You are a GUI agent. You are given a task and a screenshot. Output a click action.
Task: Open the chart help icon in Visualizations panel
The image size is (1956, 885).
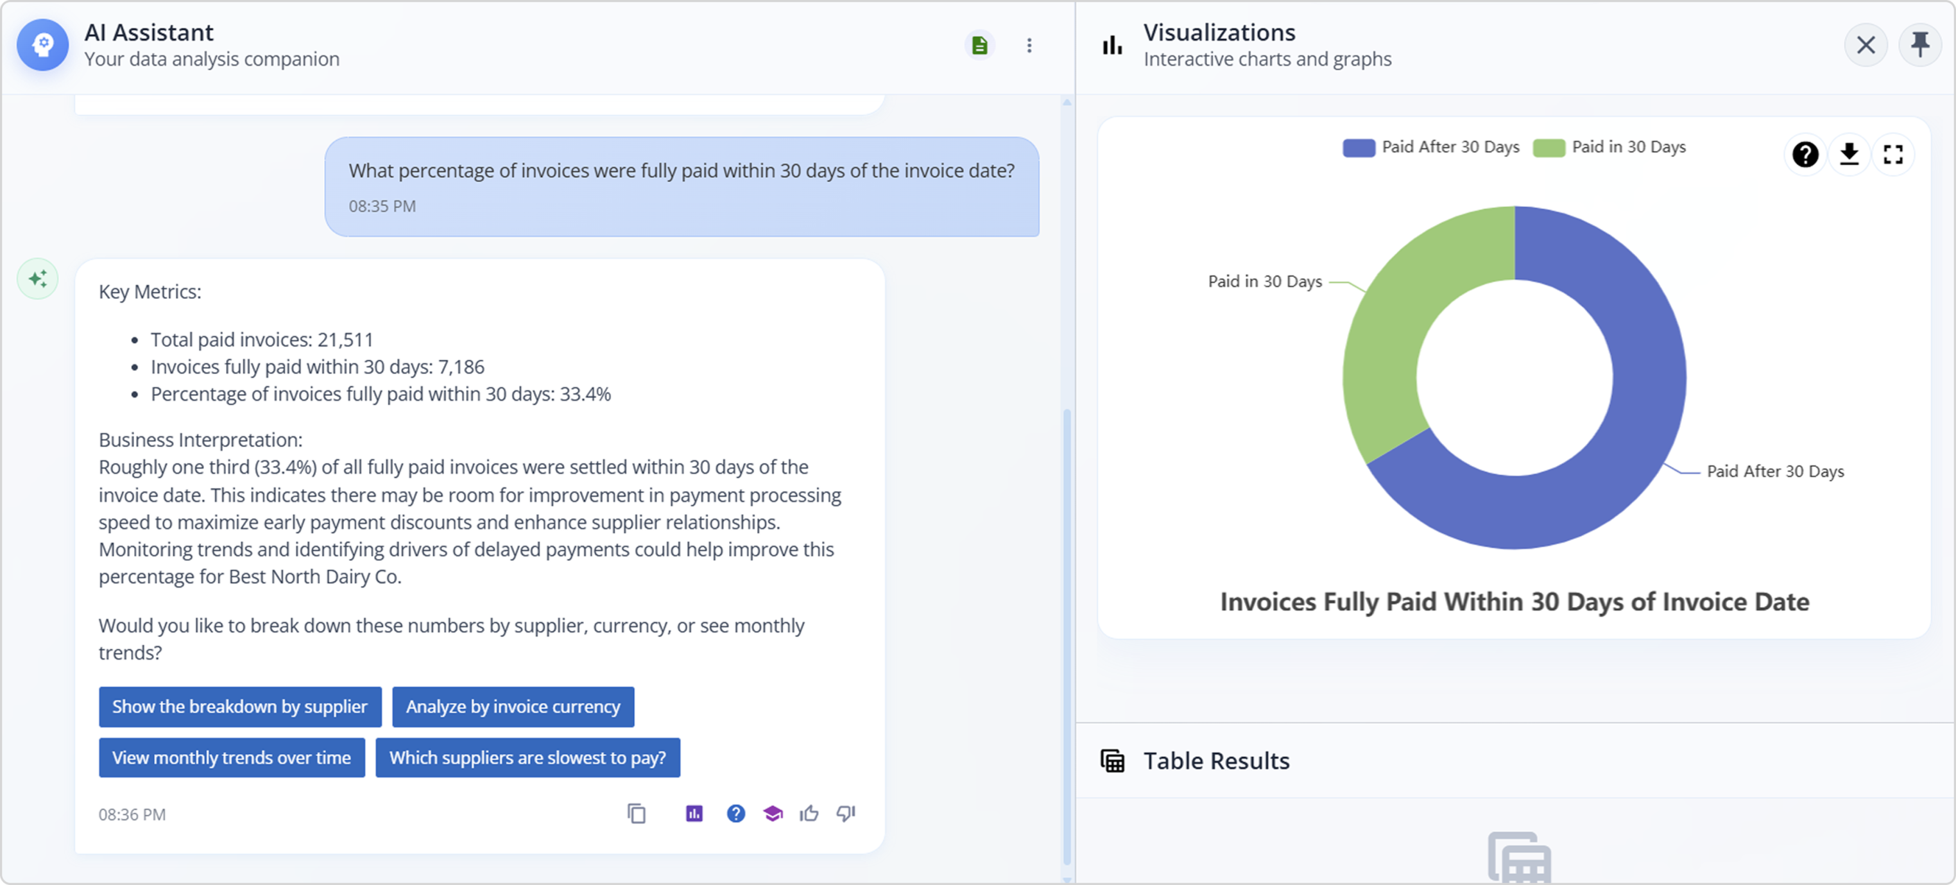(1806, 154)
